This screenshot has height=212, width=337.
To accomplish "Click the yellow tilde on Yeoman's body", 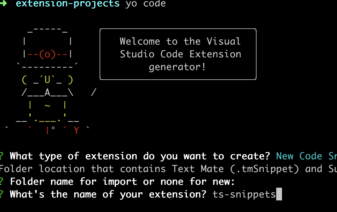I will 47,105.
